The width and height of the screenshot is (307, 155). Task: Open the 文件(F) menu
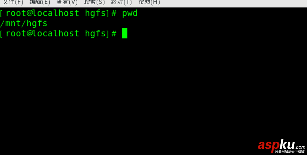[x=13, y=2]
